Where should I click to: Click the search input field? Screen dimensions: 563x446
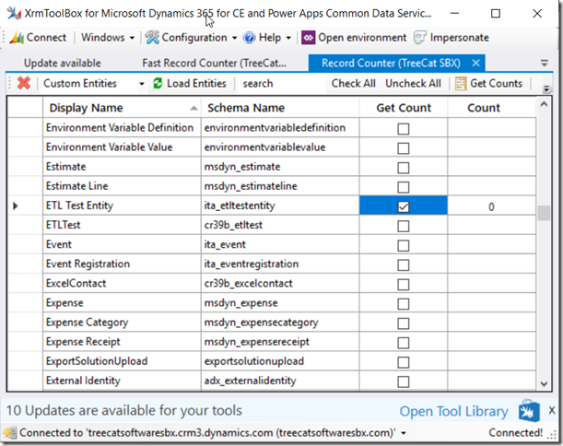pos(280,83)
